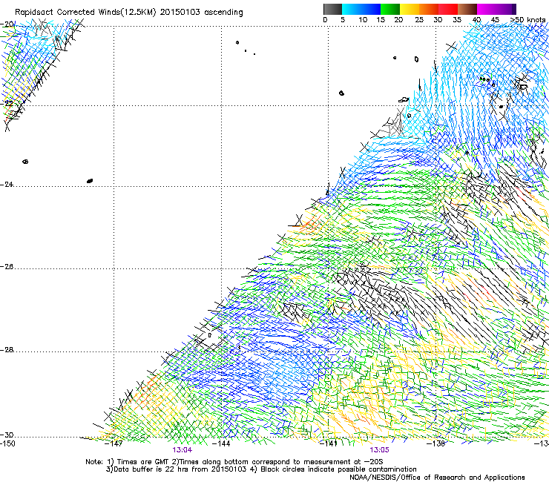Click the -30 latitude label
This screenshot has width=549, height=482.
(x=7, y=435)
